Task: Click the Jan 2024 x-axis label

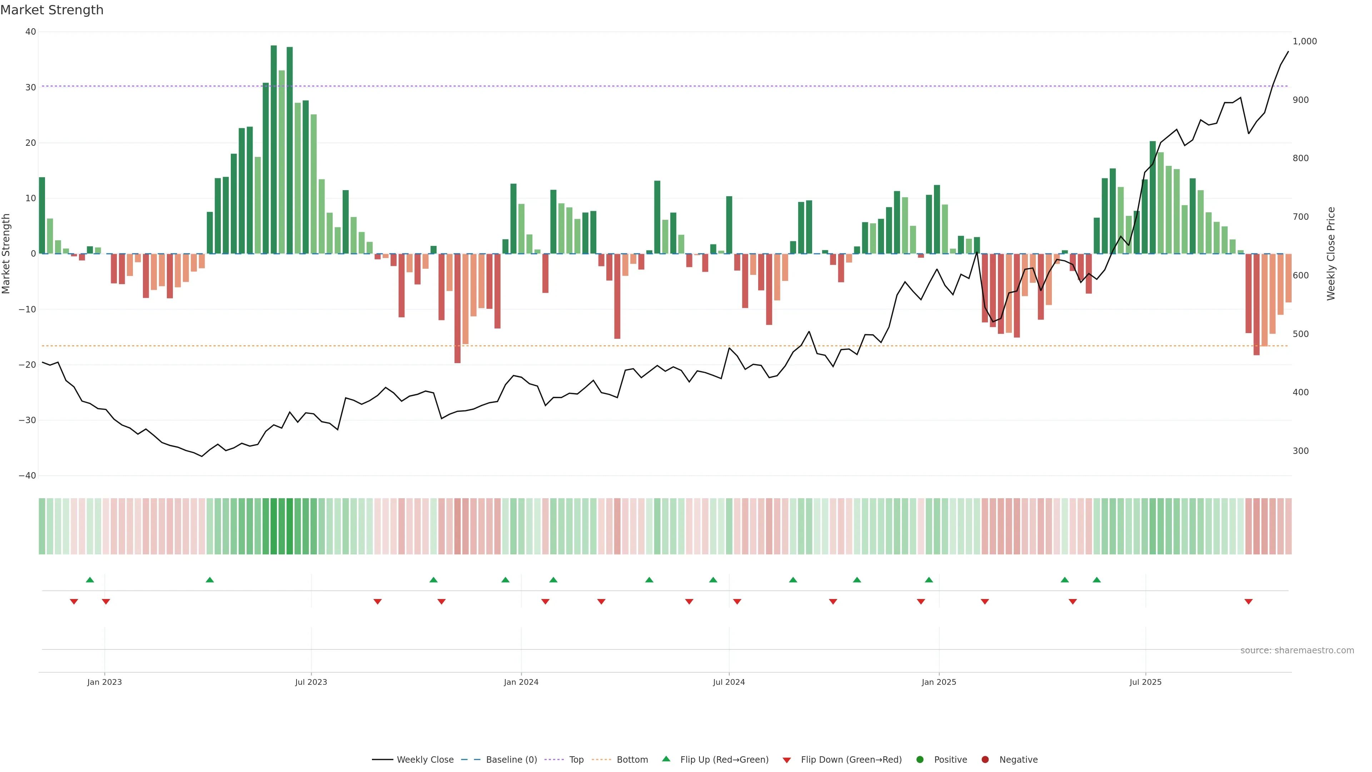Action: 521,682
